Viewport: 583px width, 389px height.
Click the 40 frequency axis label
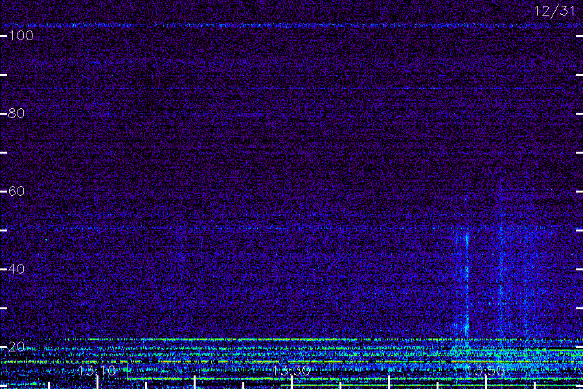(16, 269)
